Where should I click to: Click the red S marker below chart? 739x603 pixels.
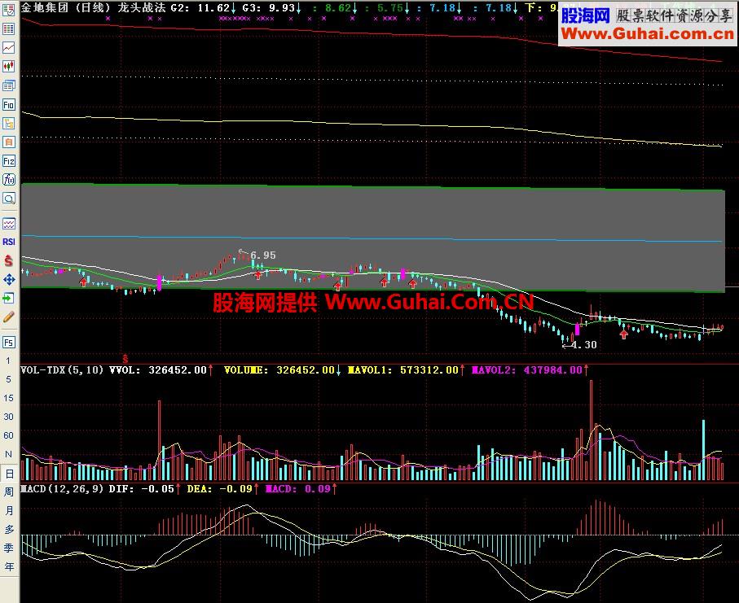125,359
